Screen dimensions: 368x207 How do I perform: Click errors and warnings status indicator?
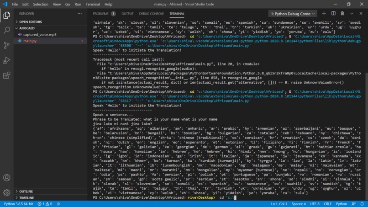45,204
